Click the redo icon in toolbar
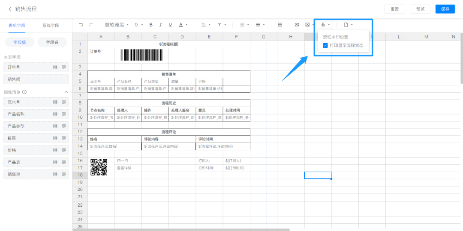 91,25
